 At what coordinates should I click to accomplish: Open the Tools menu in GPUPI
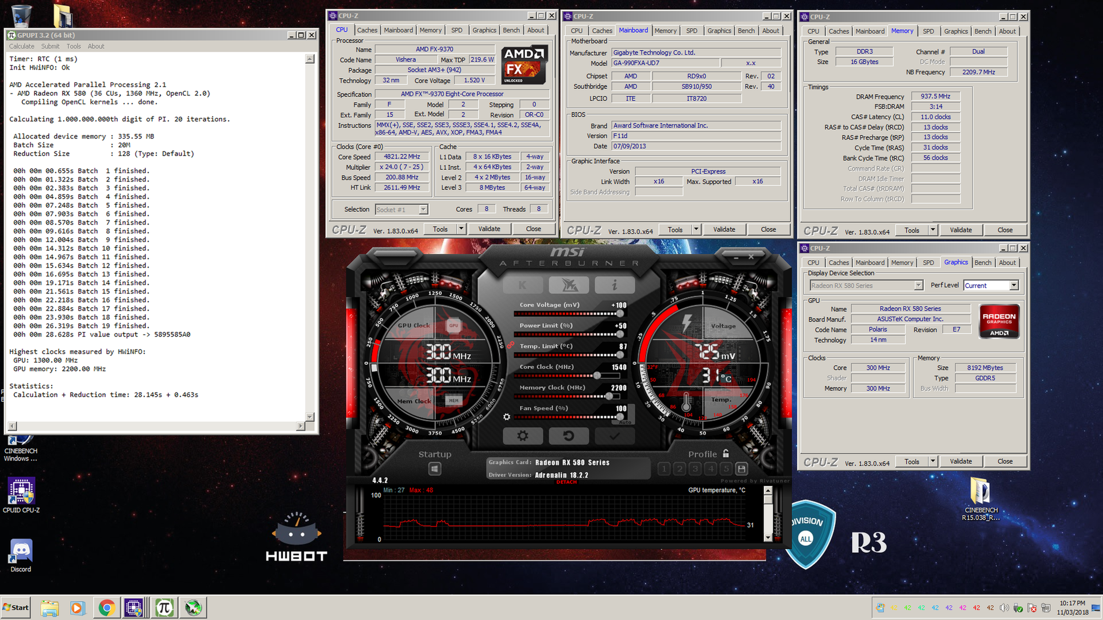[74, 46]
